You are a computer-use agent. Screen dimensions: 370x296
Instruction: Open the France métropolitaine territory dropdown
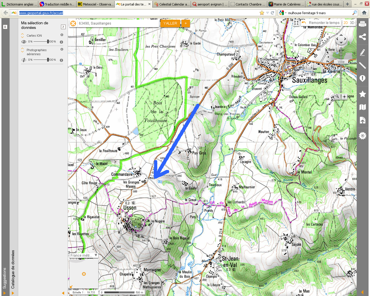click(x=84, y=256)
